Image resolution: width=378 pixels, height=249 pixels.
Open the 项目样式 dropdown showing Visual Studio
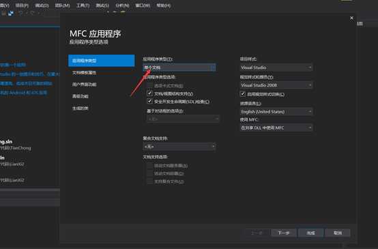tap(276, 68)
